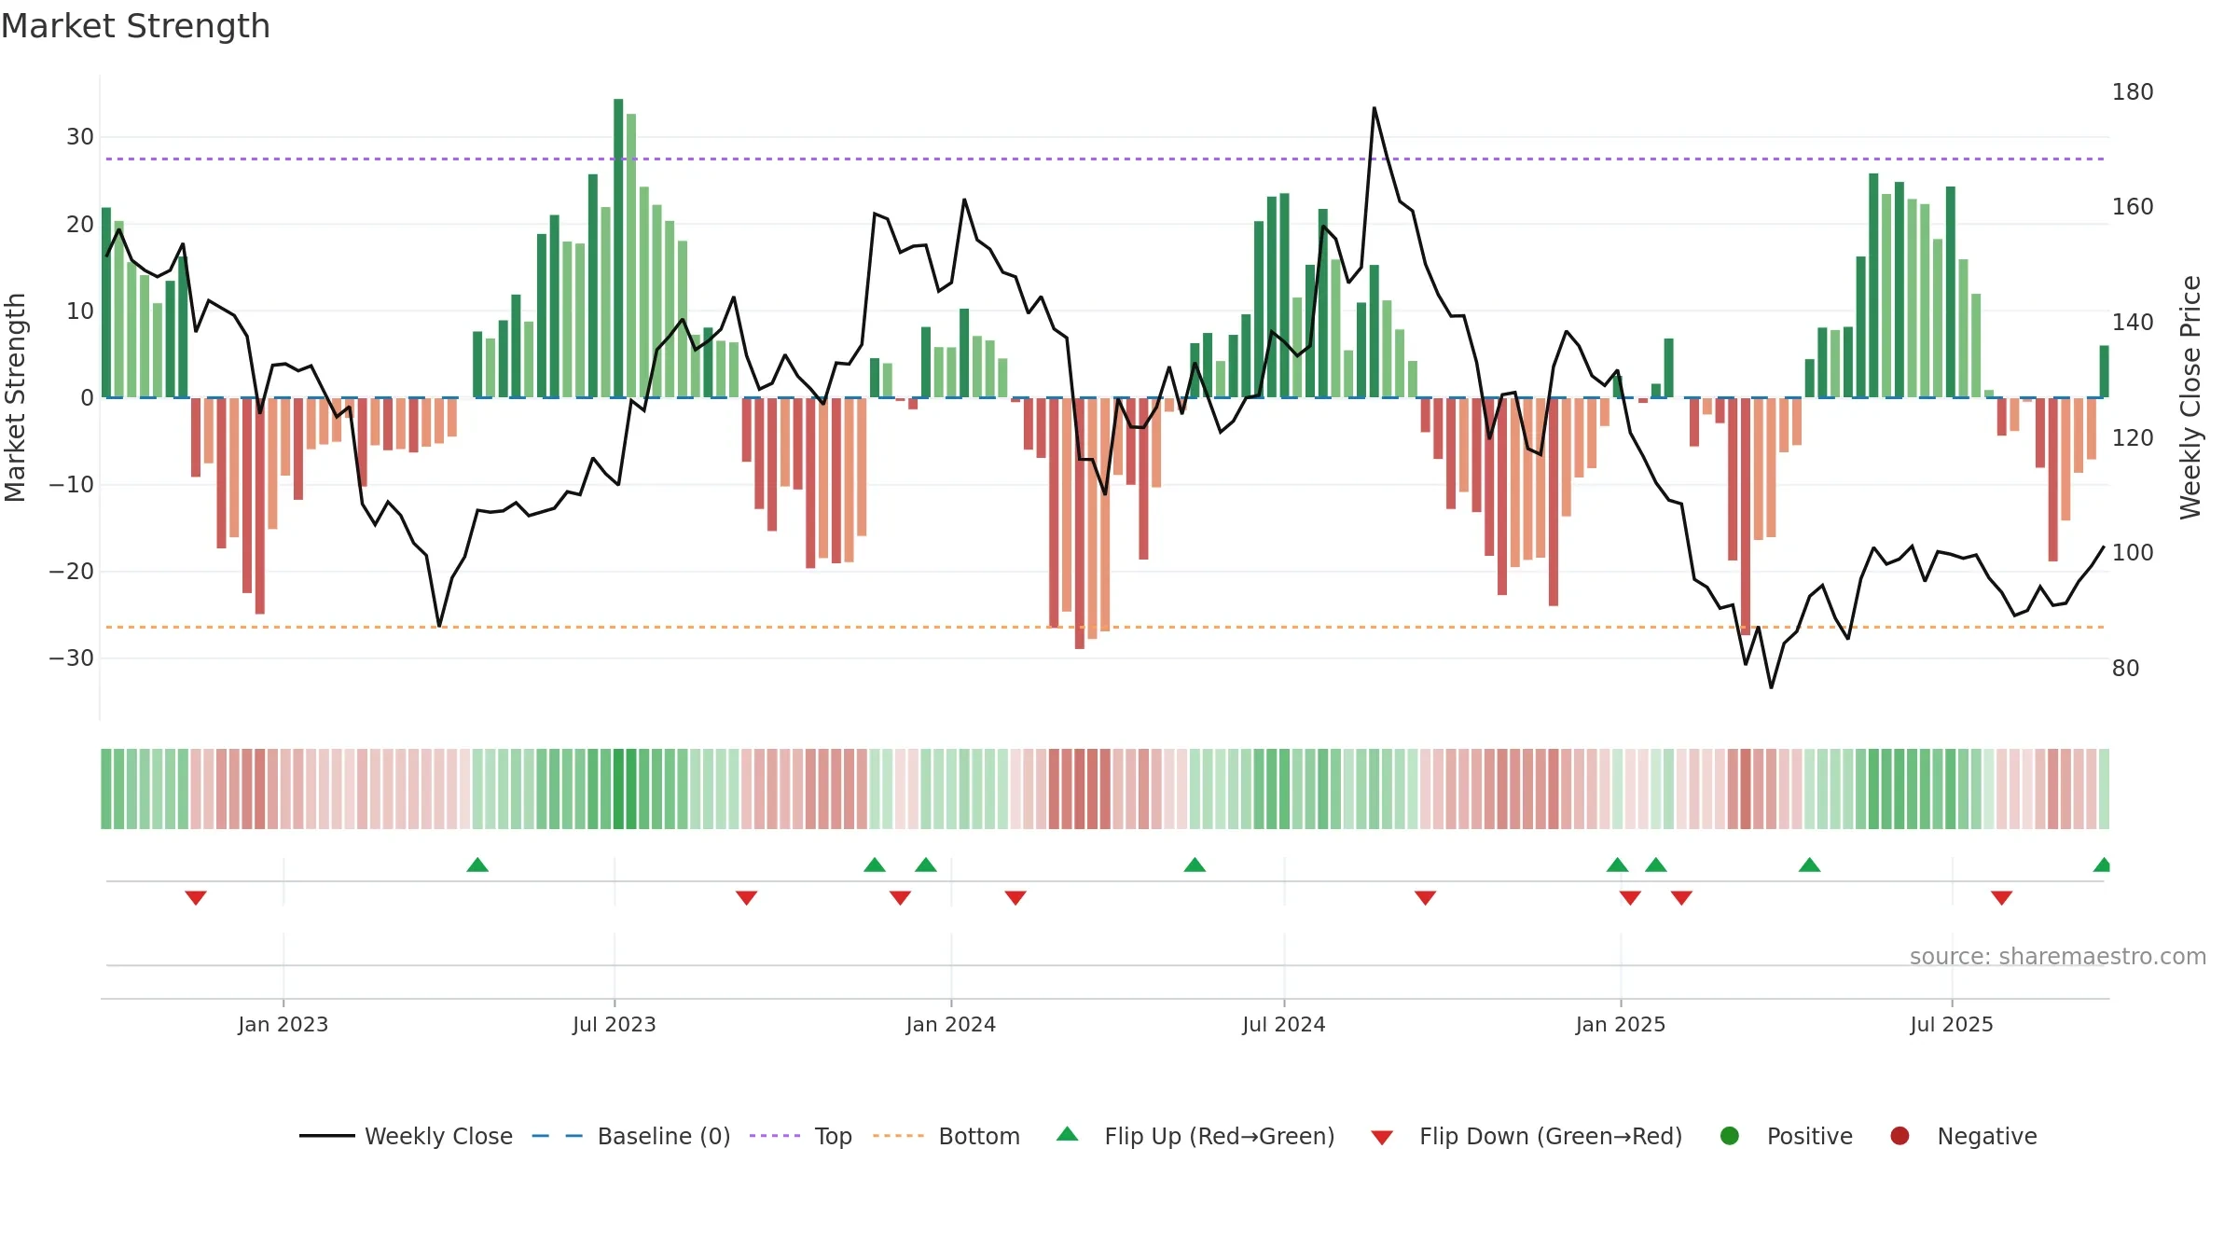Viewport: 2238px width, 1259px height.
Task: Click the '10' tick on the left axis
Action: (x=80, y=311)
